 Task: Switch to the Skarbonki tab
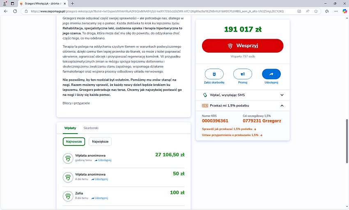pyautogui.click(x=91, y=128)
